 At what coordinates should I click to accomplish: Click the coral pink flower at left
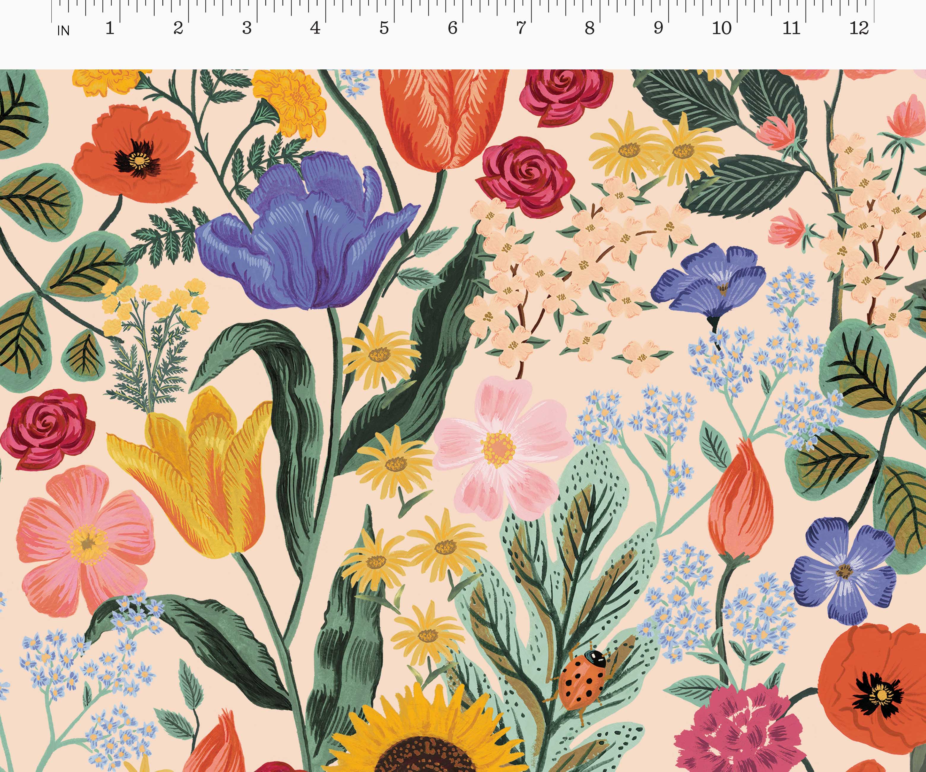pyautogui.click(x=87, y=542)
